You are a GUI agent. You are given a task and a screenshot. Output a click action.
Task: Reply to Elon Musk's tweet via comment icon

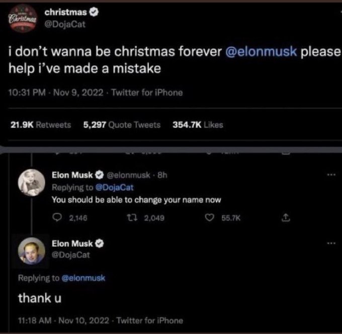pos(57,217)
